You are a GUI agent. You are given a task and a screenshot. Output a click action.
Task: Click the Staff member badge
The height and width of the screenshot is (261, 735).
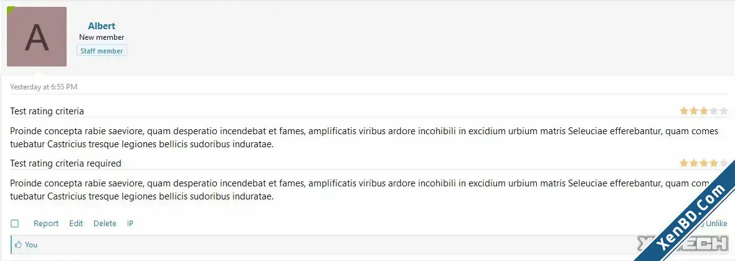tap(102, 50)
